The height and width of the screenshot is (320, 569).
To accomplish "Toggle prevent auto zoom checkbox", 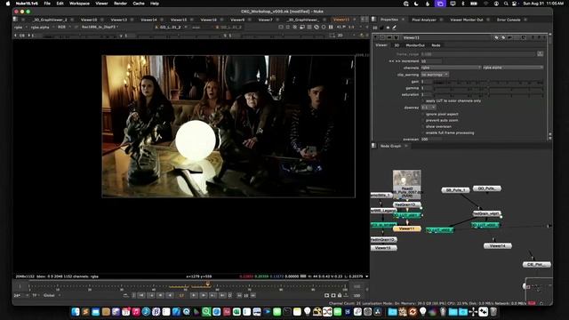I will coord(423,120).
